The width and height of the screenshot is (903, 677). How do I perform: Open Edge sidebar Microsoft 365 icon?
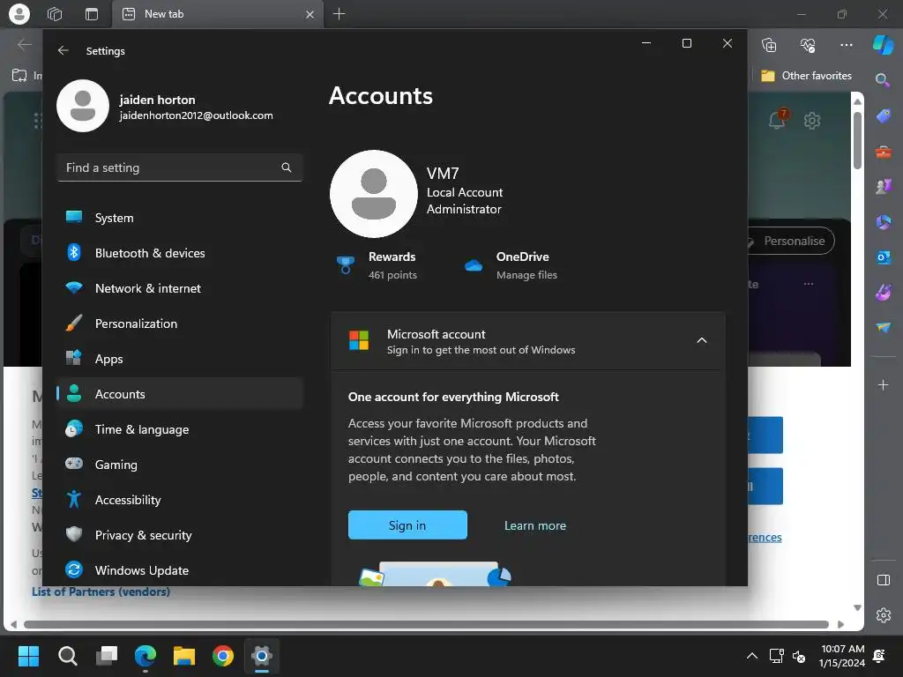point(884,221)
